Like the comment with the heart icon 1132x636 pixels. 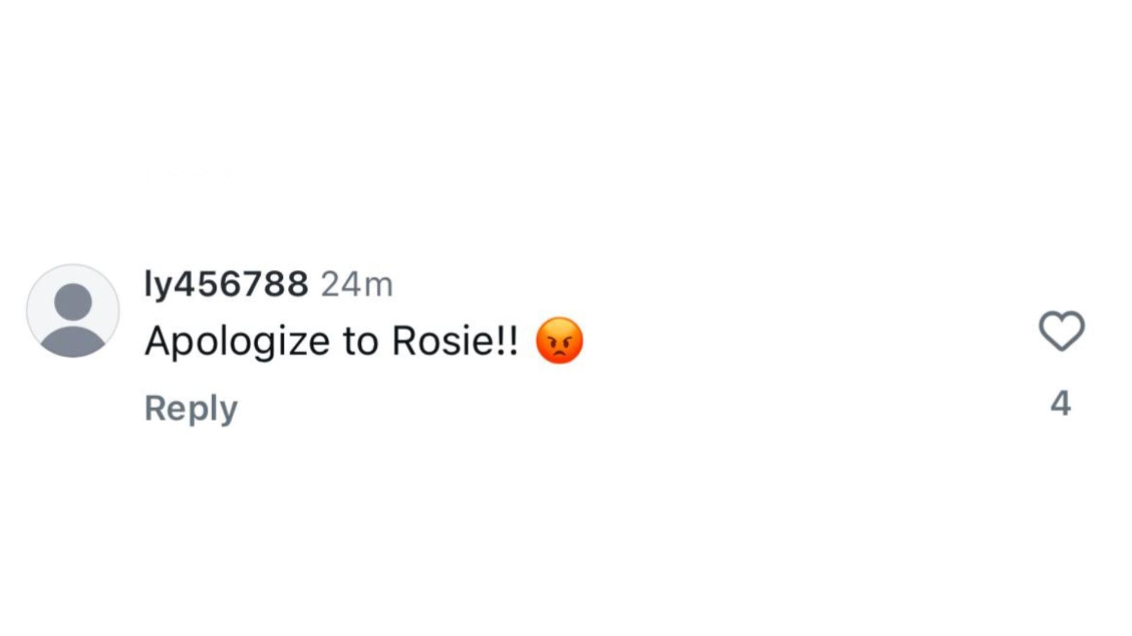pyautogui.click(x=1061, y=331)
